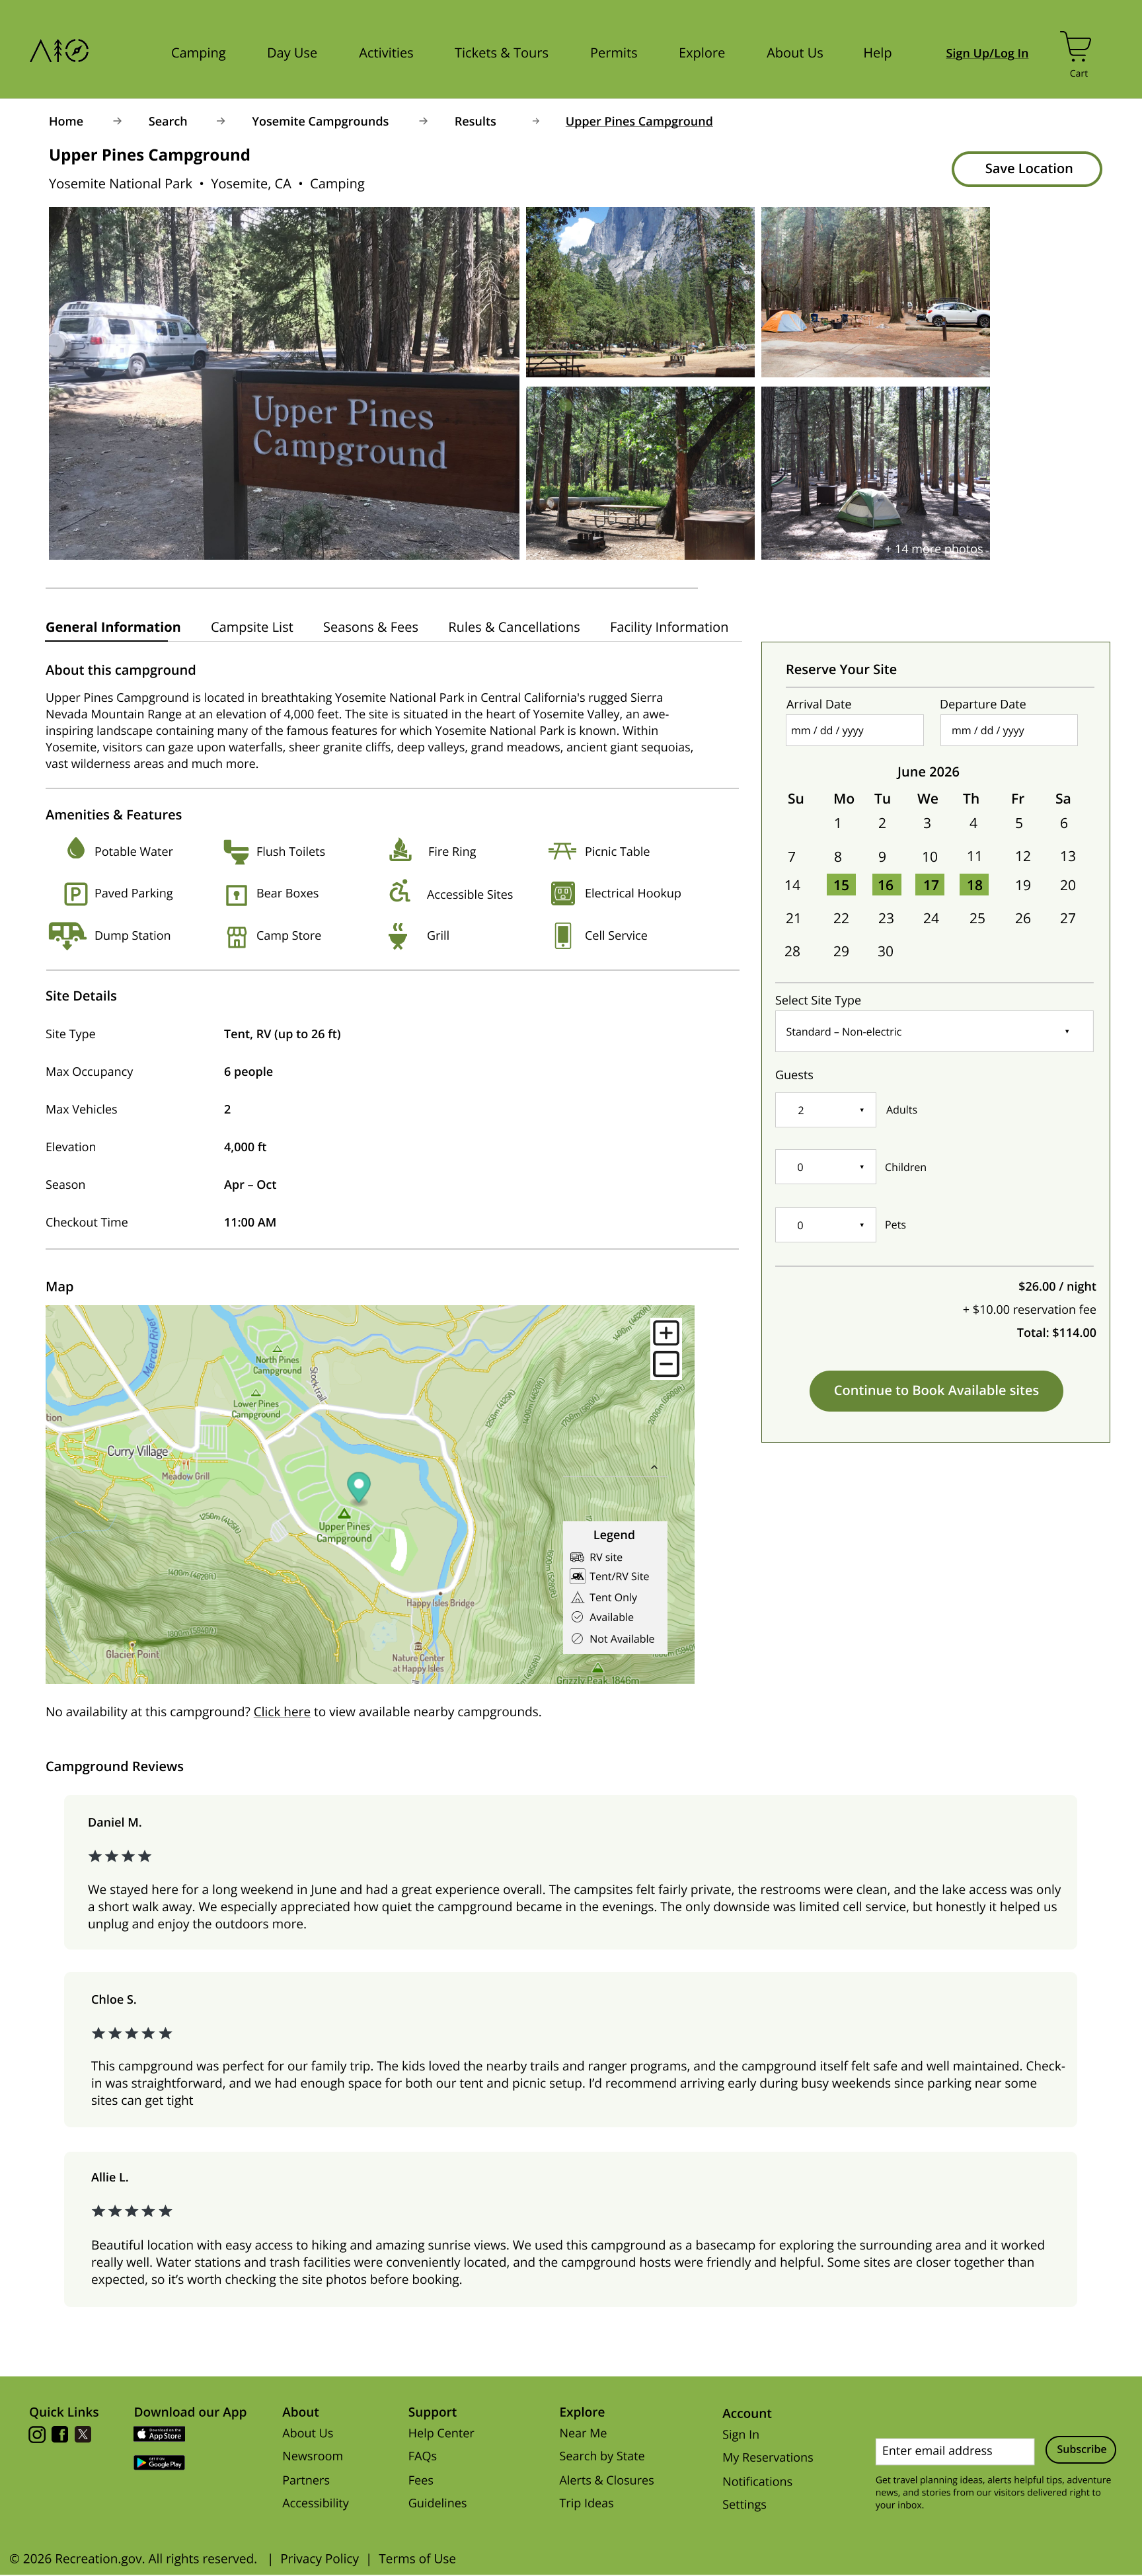Open the Terms of Use link

coord(417,2559)
